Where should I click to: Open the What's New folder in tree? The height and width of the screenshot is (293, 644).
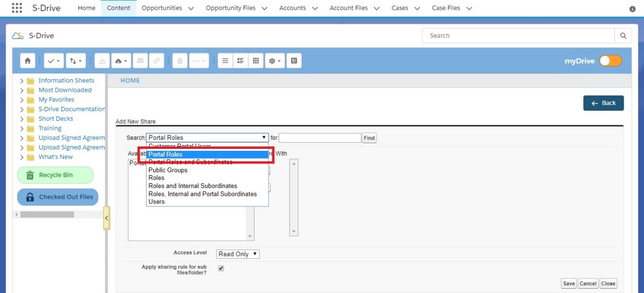56,157
